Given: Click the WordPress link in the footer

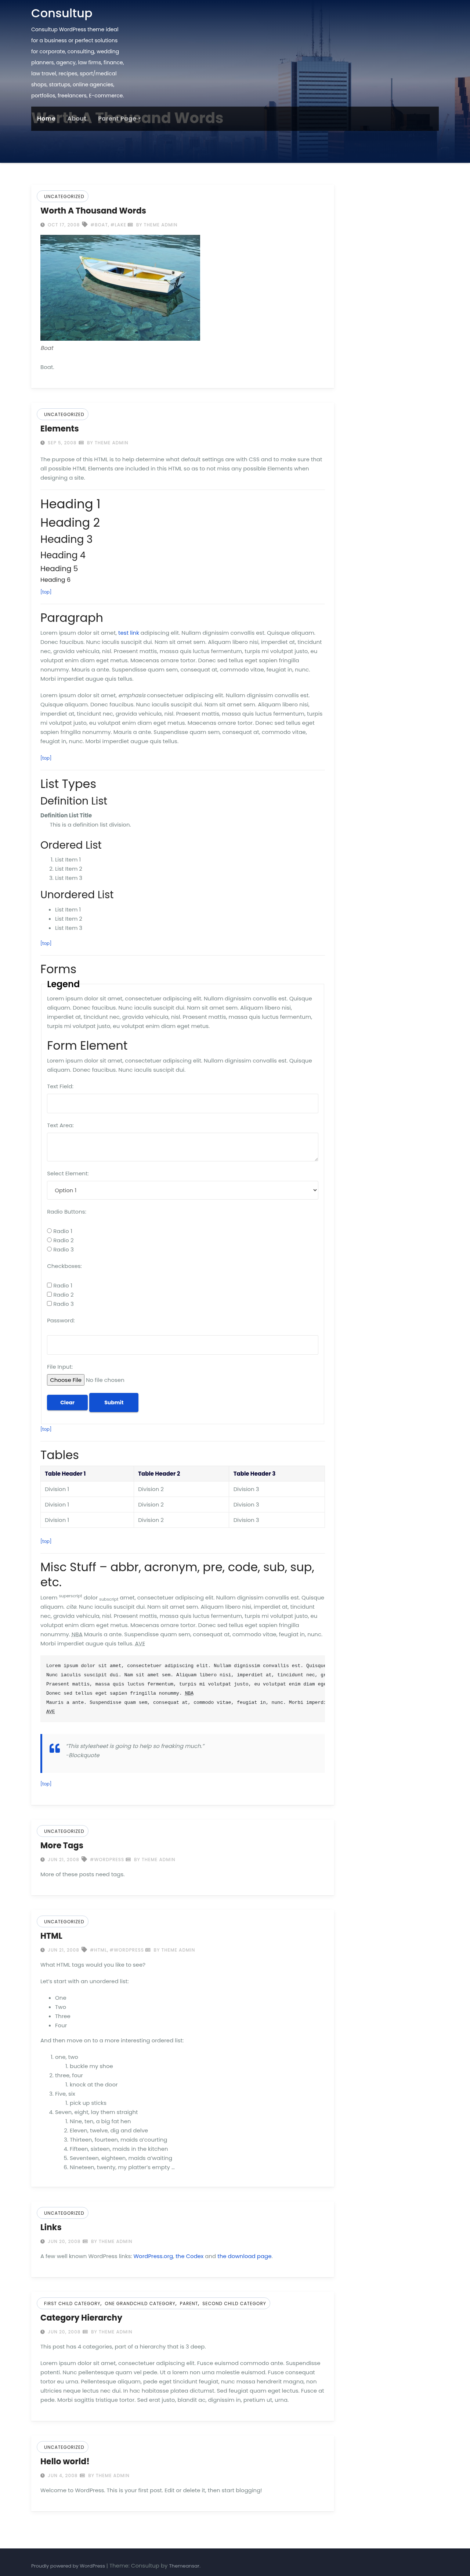Looking at the screenshot, I should [92, 2566].
